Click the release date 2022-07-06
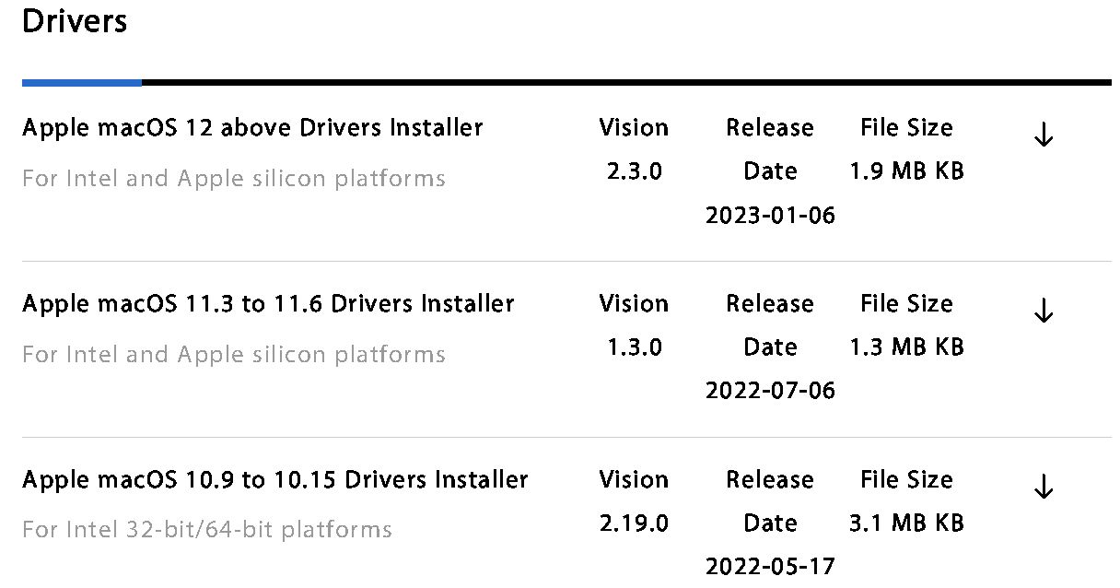This screenshot has height=588, width=1120. click(770, 391)
